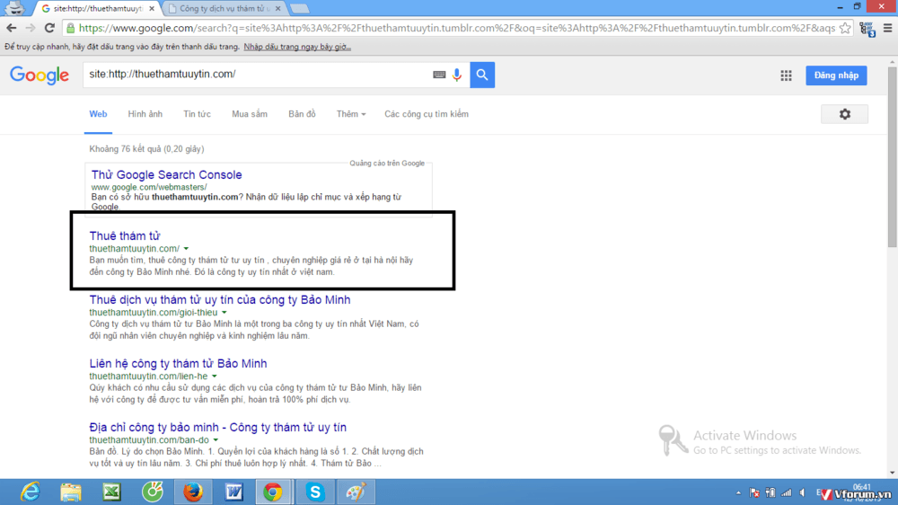Open the Thử Google Search Console link
898x505 pixels.
click(x=167, y=175)
